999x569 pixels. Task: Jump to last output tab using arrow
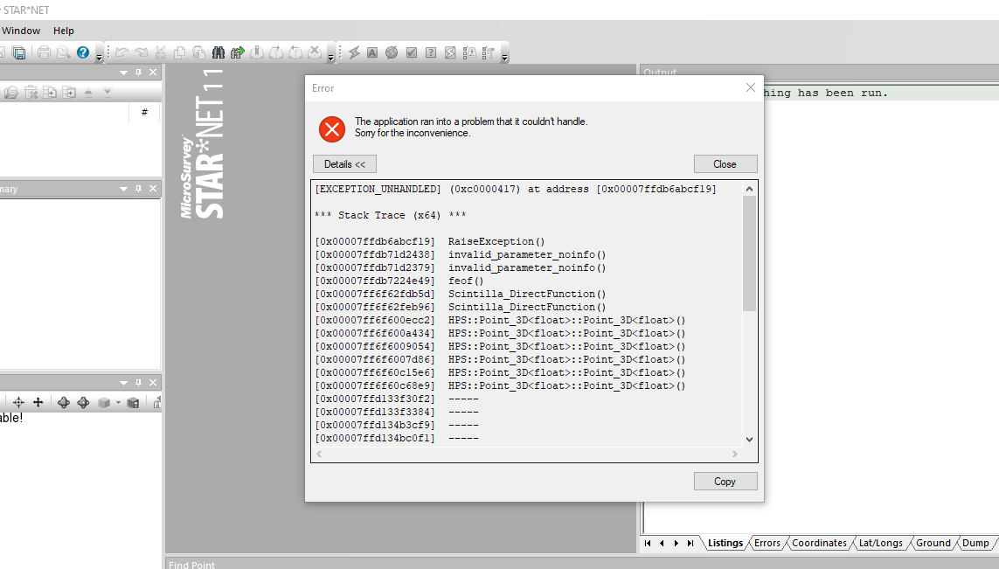point(690,543)
